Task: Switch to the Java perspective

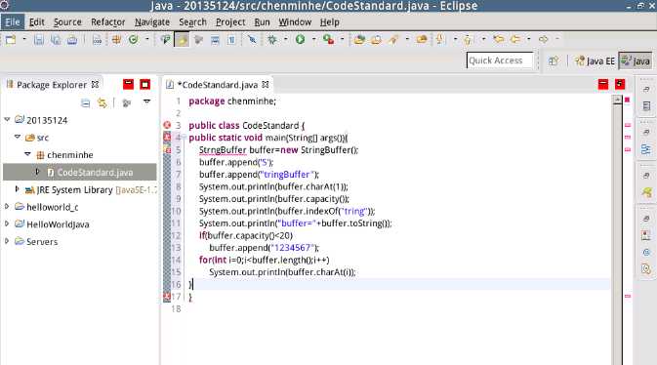Action: (x=636, y=61)
